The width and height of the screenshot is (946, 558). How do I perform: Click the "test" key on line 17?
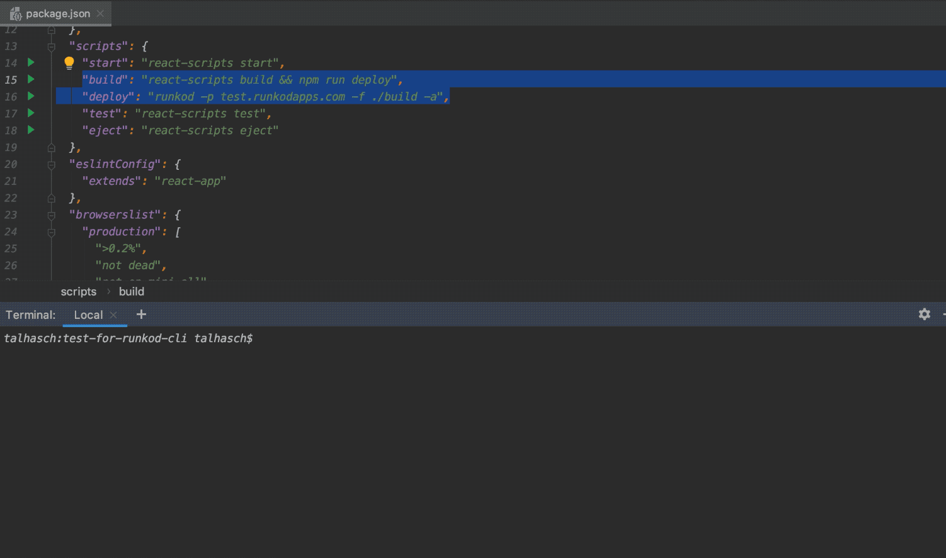tap(101, 114)
